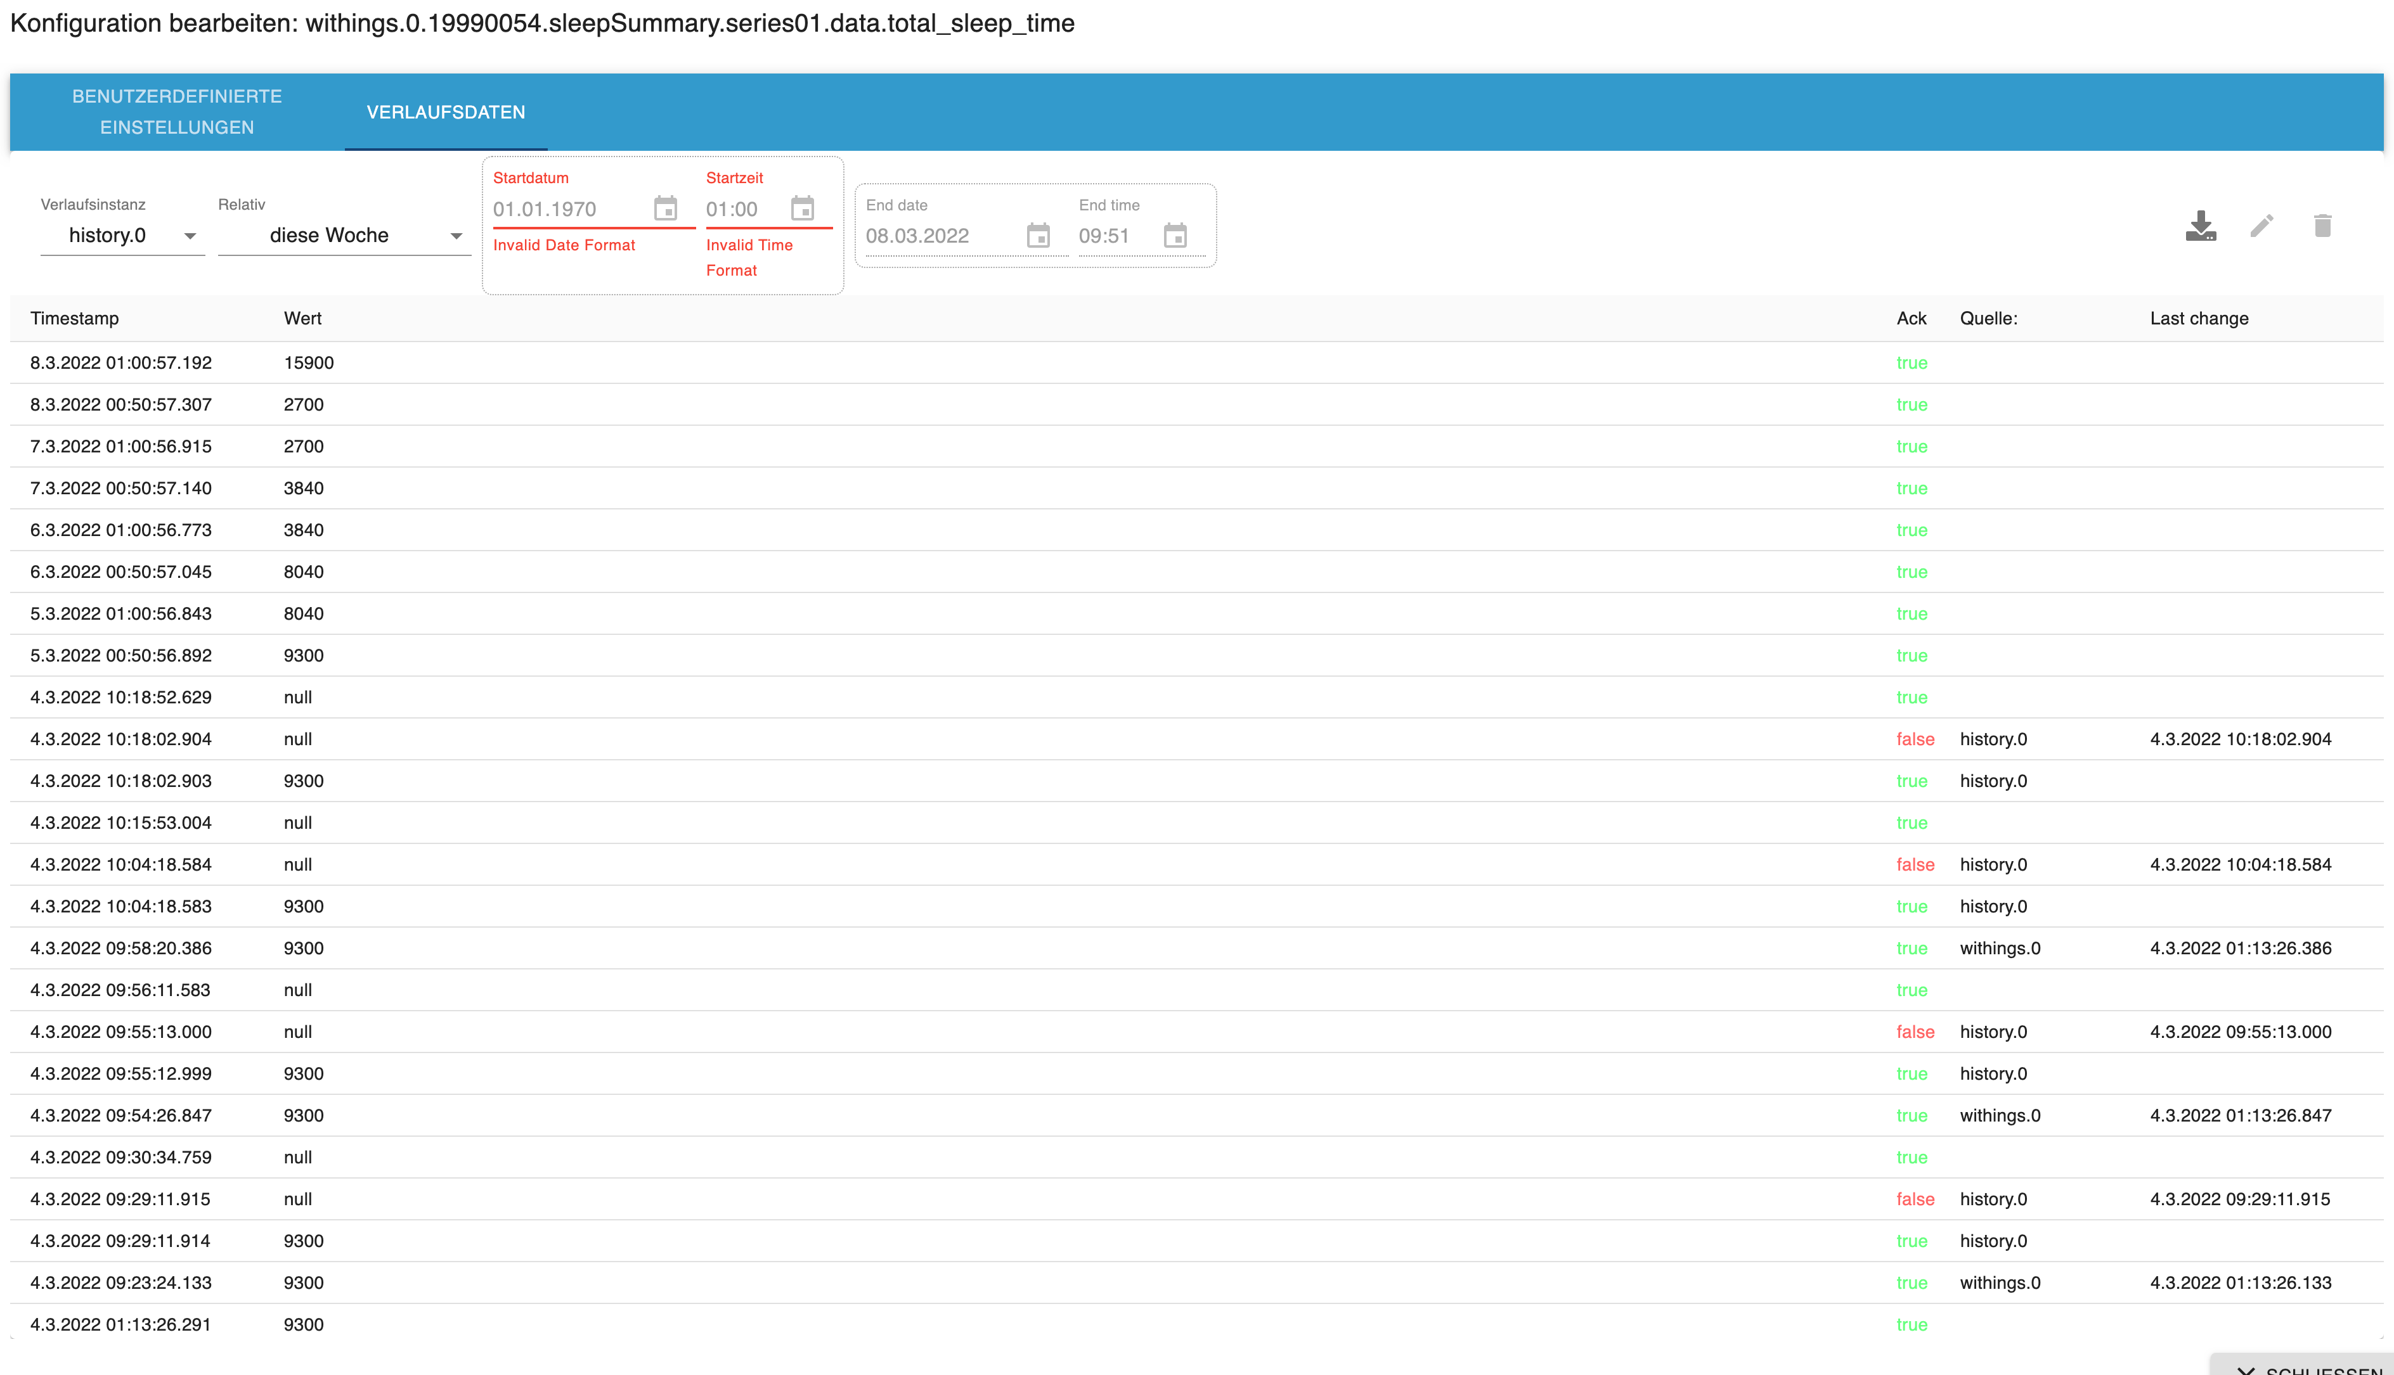The width and height of the screenshot is (2394, 1375).
Task: Click the Wert column header
Action: 302,318
